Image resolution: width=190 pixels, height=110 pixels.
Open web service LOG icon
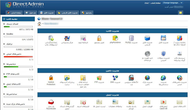pyautogui.click(x=131, y=78)
